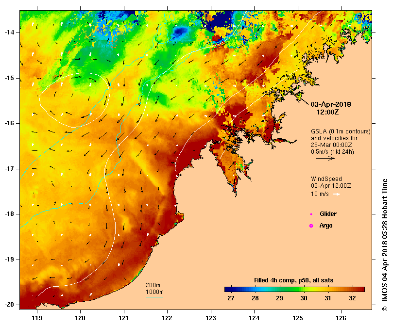Viewport: 393px width, 326px height.
Task: Click the 30 color bar tick label
Action: coord(304,298)
